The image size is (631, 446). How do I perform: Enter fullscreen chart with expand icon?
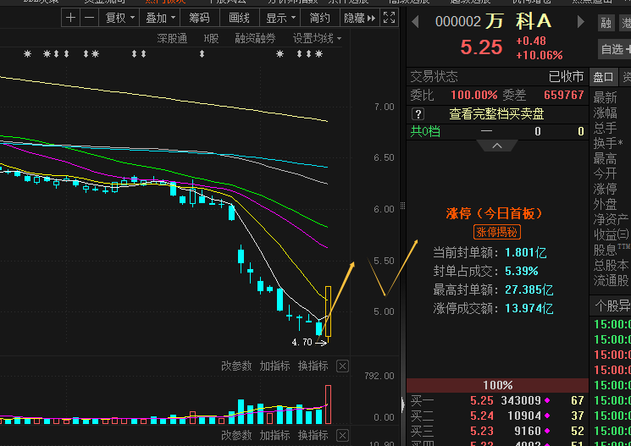click(389, 18)
